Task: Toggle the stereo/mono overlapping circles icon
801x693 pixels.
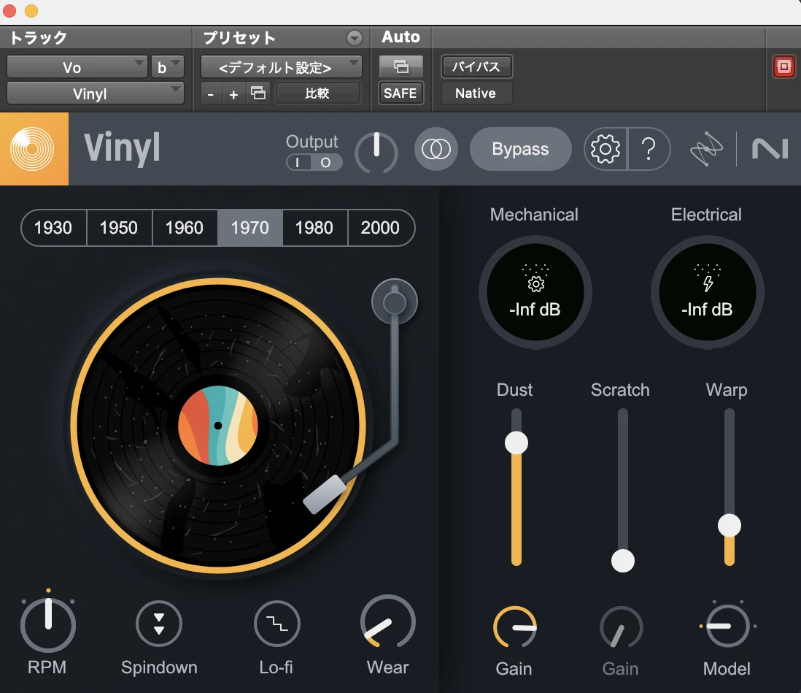Action: click(436, 149)
